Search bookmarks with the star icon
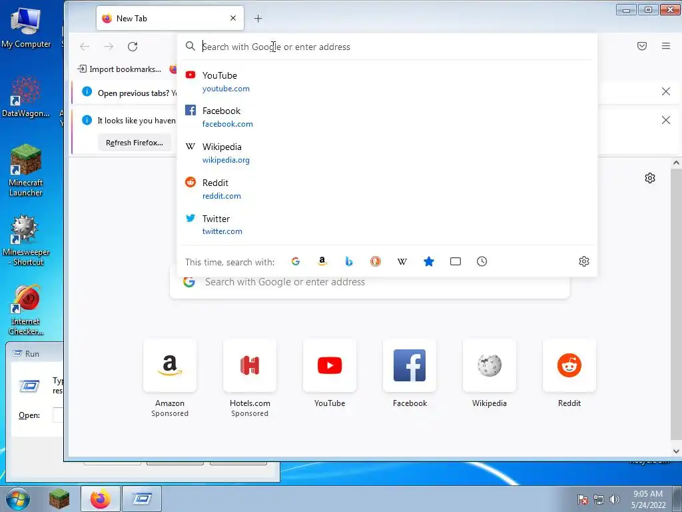The height and width of the screenshot is (512, 682). [429, 261]
